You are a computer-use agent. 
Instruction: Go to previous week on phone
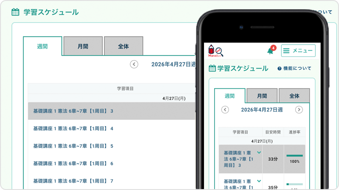pyautogui.click(x=225, y=110)
